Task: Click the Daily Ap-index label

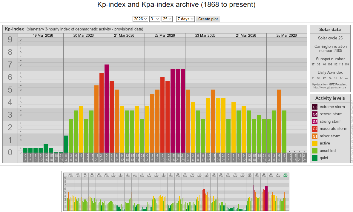Action: (330, 73)
